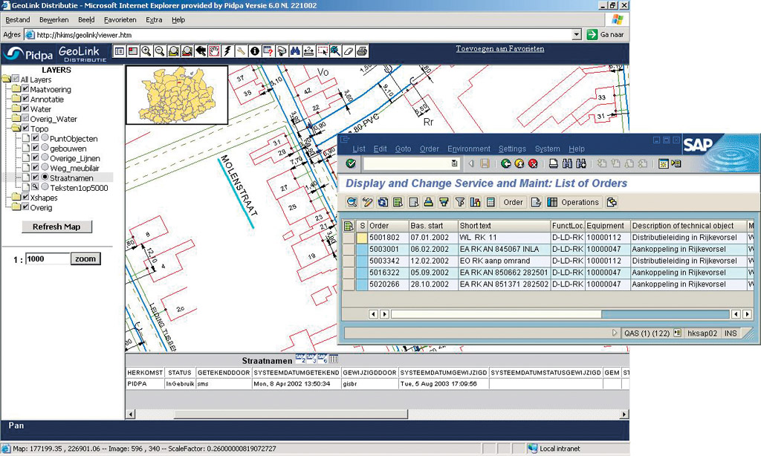This screenshot has height=456, width=761.
Task: Open the address bar dropdown arrow
Action: (x=577, y=35)
